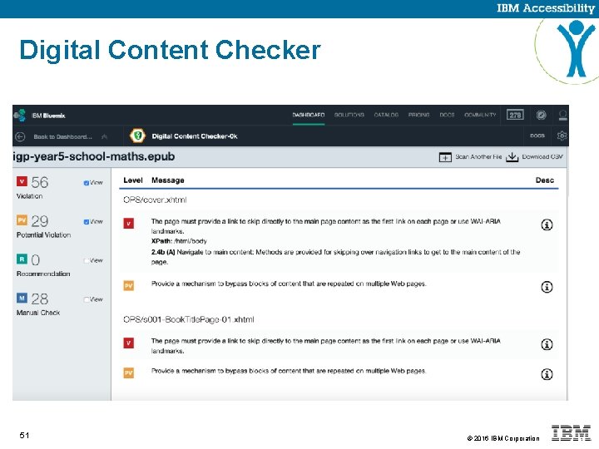Image resolution: width=599 pixels, height=449 pixels.
Task: Open info icon for cover.xhtml violation row
Action: (547, 224)
